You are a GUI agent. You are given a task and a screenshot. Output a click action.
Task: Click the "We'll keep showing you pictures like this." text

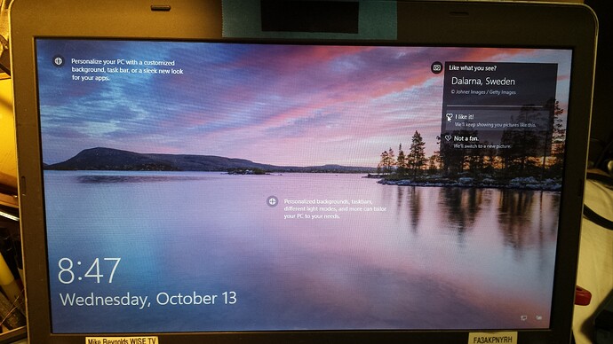point(496,125)
